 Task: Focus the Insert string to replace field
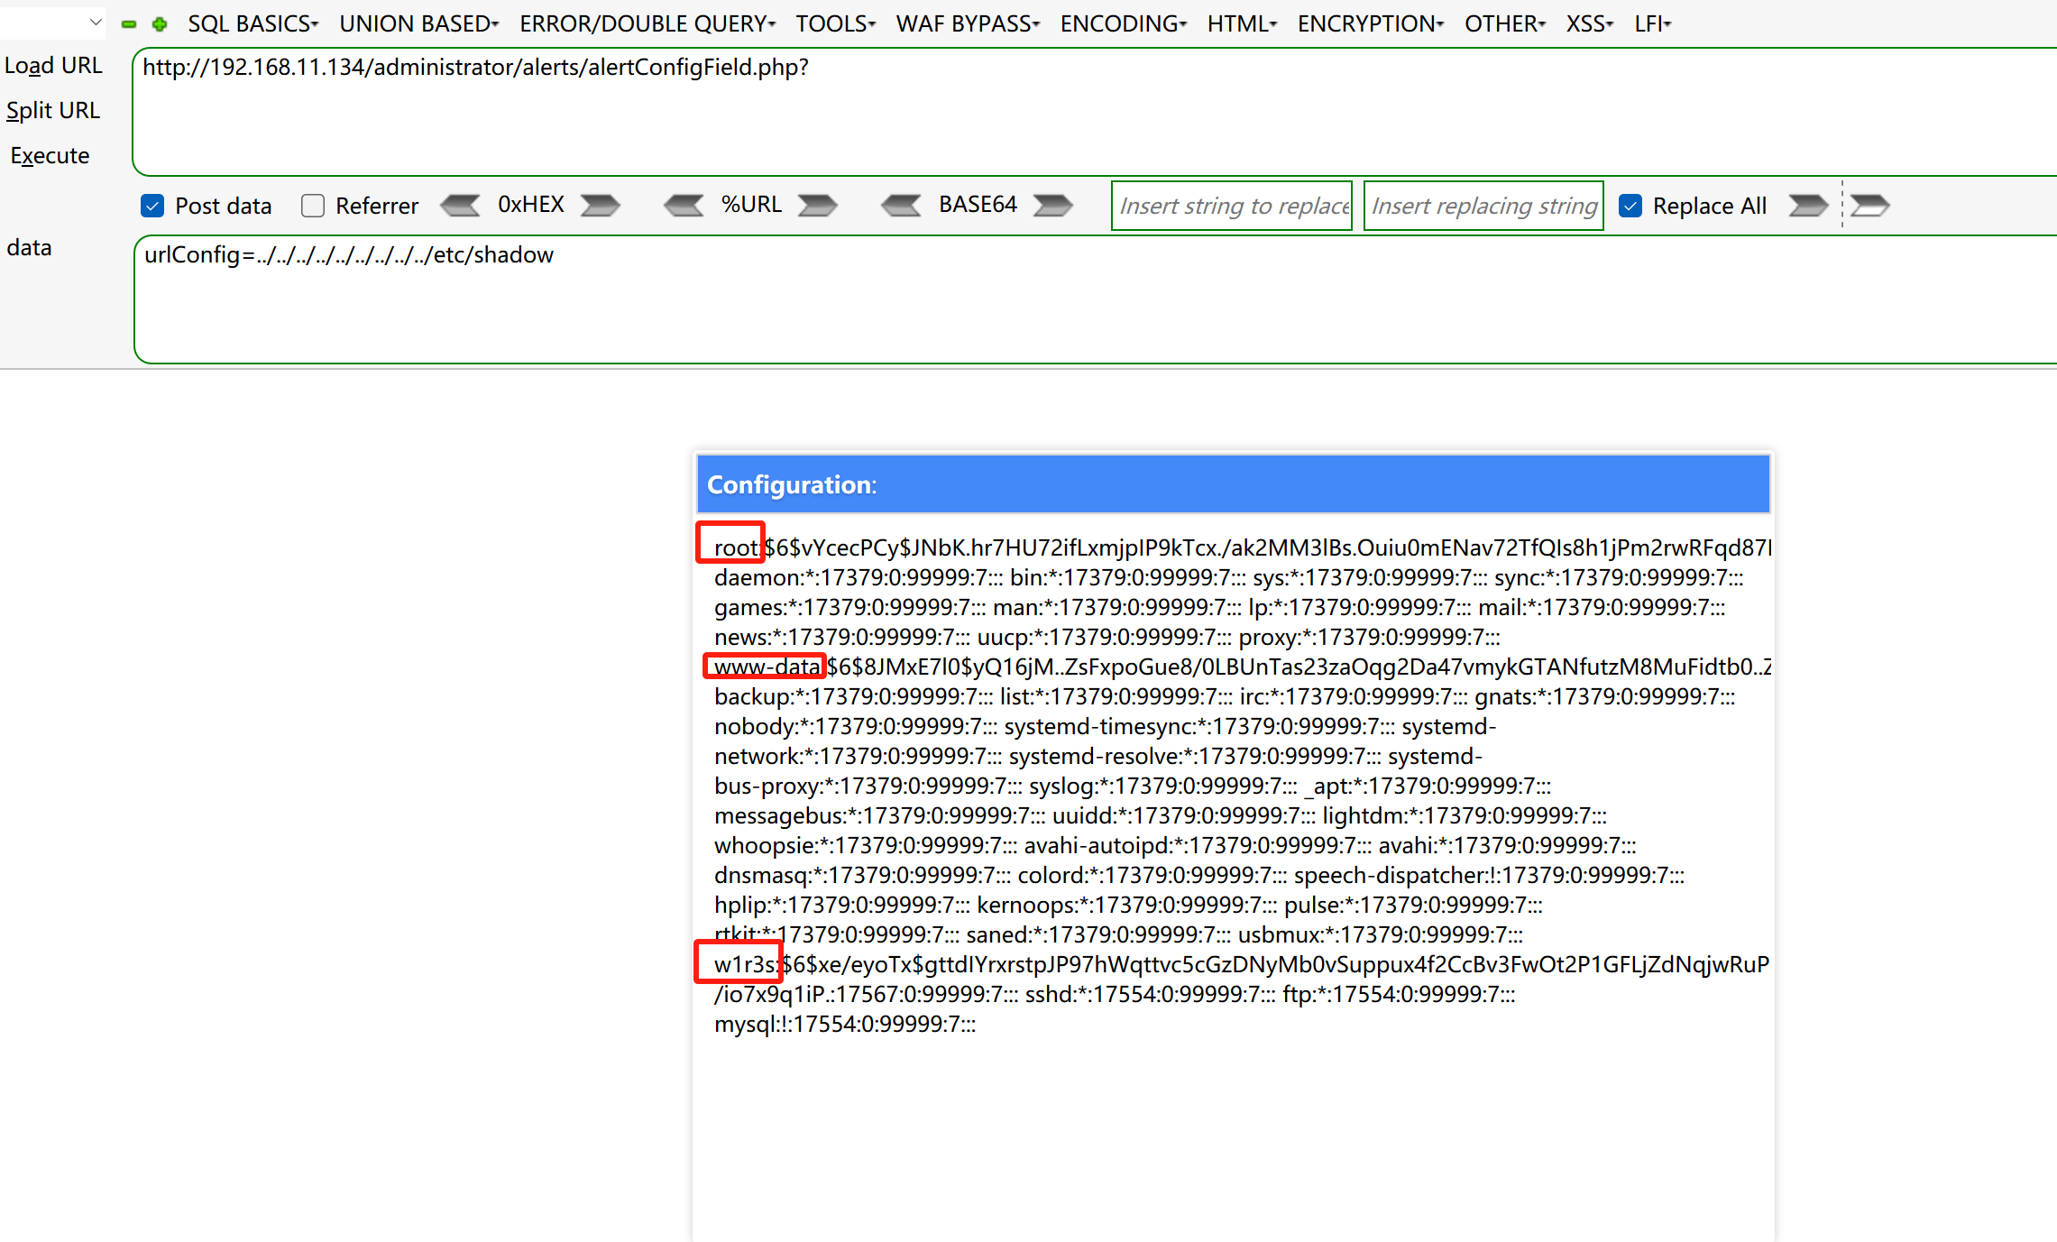click(x=1232, y=206)
